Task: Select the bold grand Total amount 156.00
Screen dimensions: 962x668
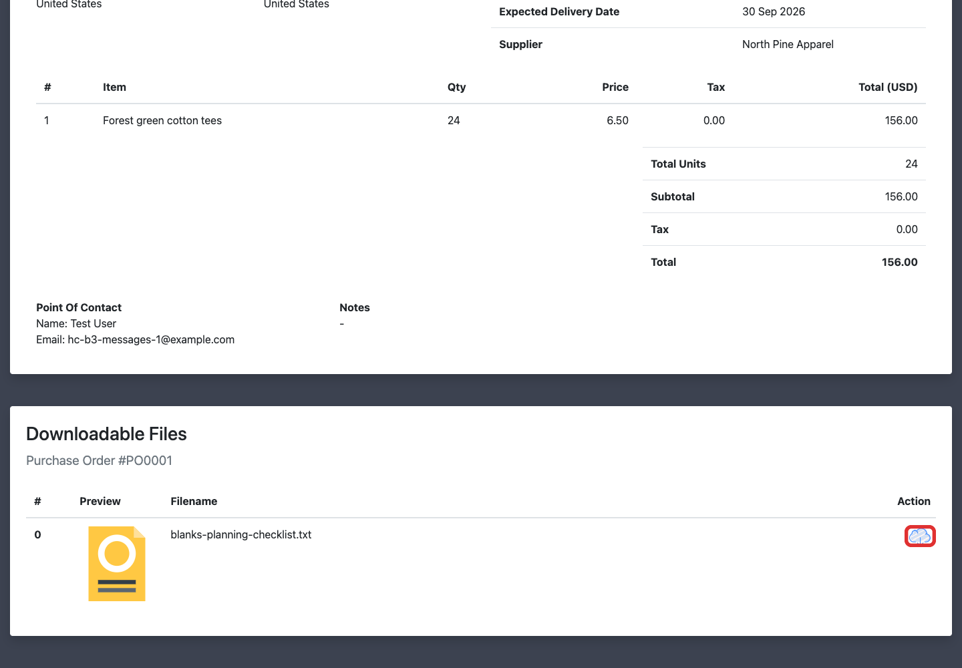Action: pos(900,262)
